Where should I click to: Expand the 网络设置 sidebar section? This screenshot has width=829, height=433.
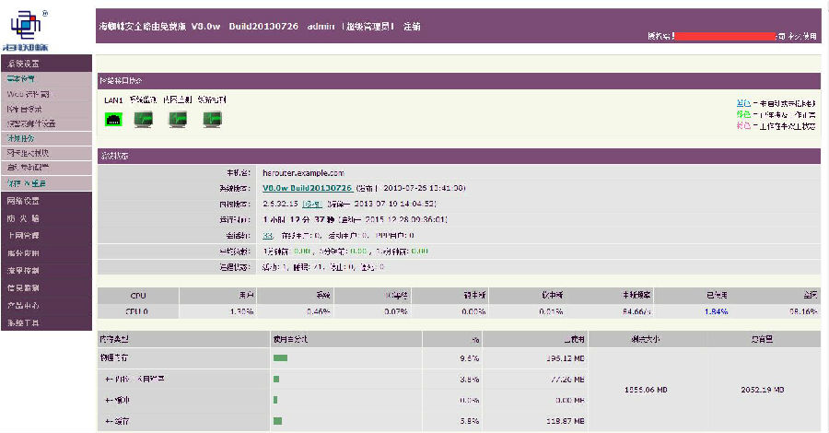(x=47, y=201)
